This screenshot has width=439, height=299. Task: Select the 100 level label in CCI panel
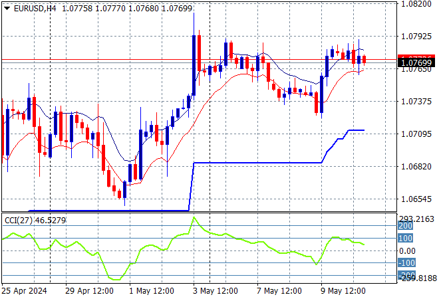tap(405, 239)
